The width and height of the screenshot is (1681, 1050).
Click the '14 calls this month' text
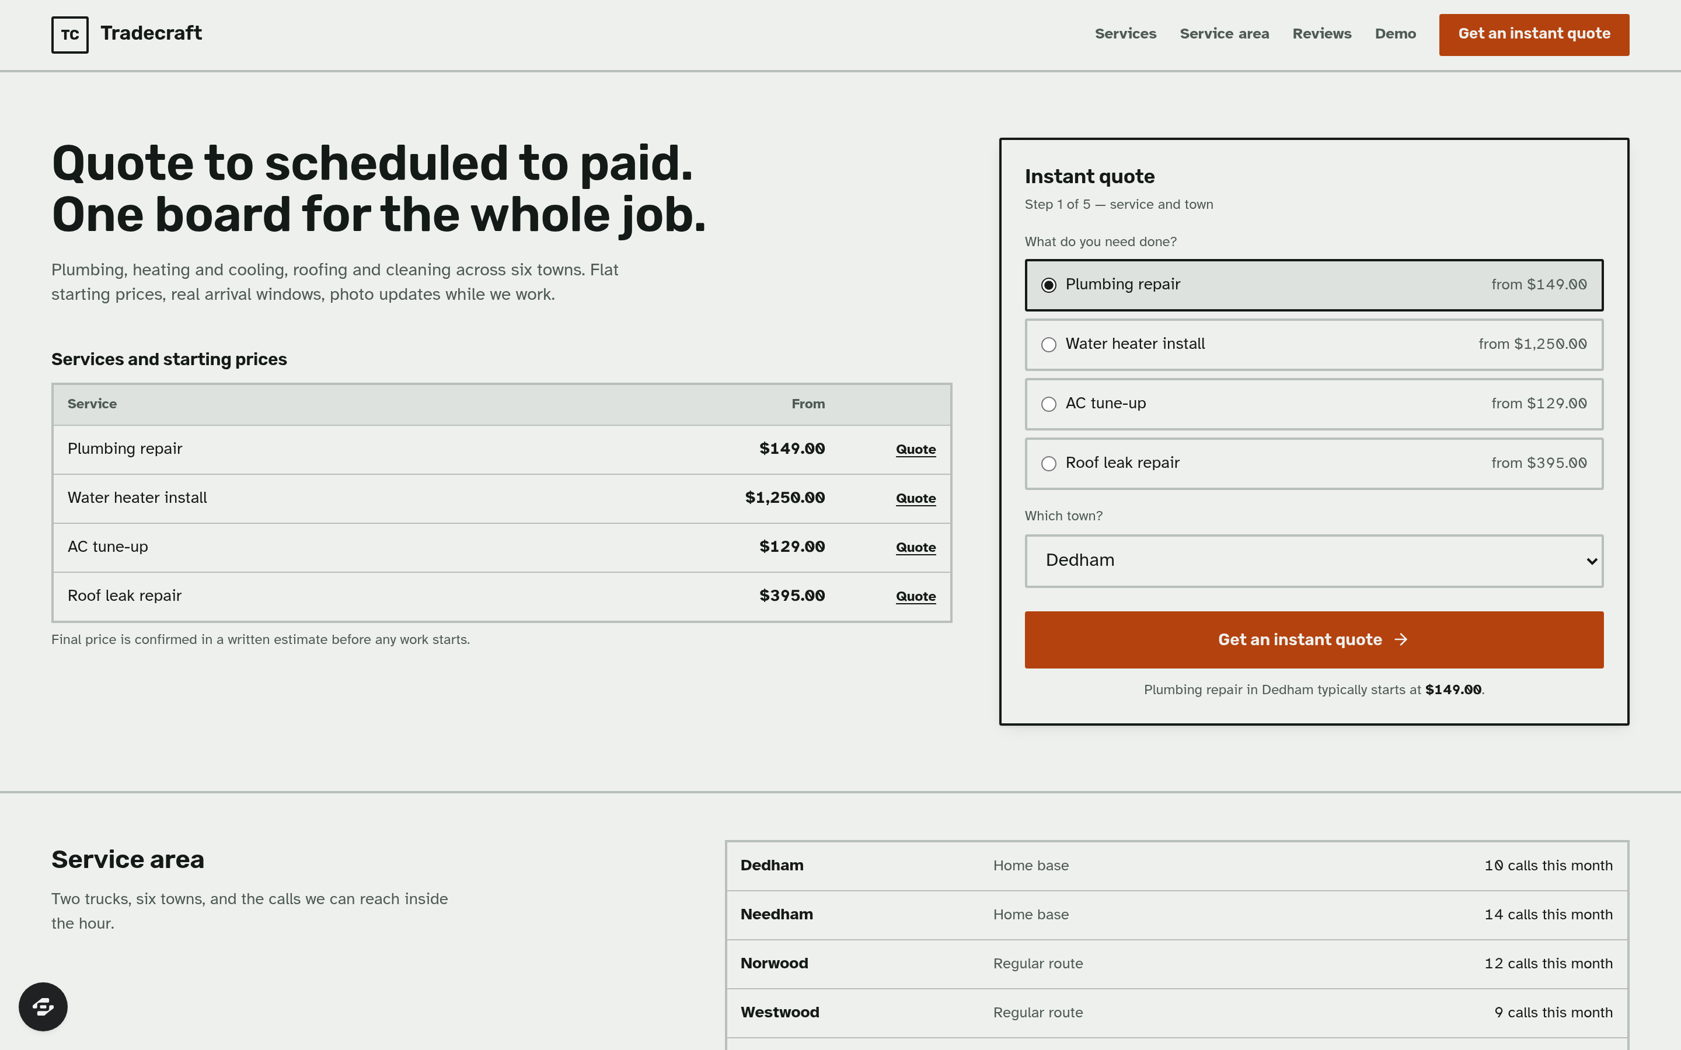click(x=1549, y=915)
